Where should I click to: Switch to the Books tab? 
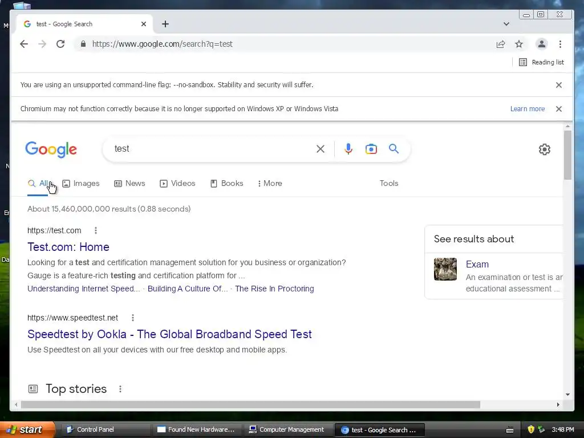(227, 183)
